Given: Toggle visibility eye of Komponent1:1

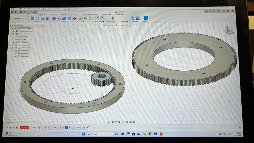Looking at the screenshot, I should pos(16,42).
